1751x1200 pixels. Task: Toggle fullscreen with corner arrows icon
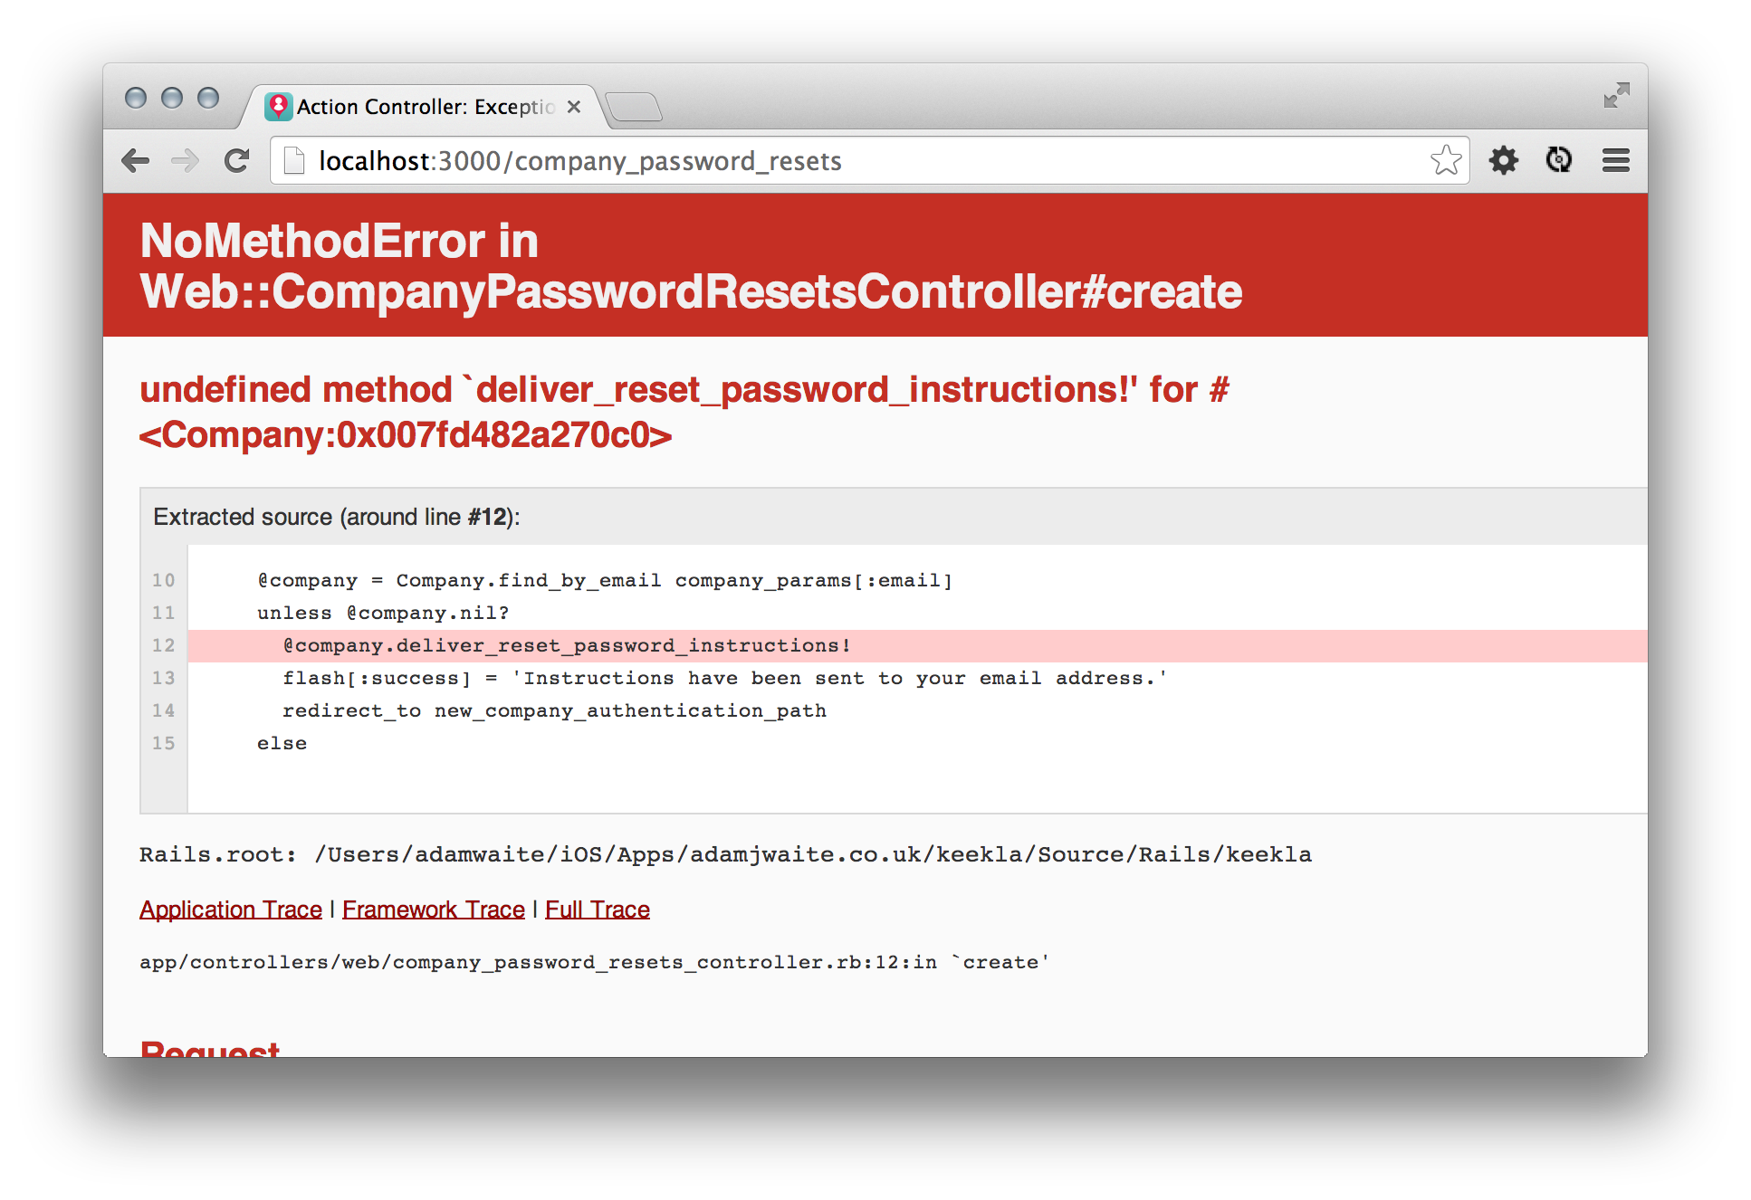(x=1616, y=95)
